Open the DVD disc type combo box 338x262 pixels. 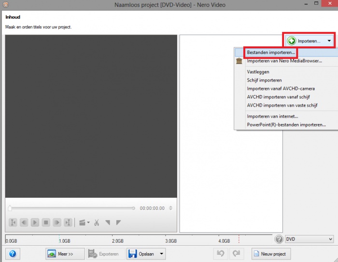[309, 239]
